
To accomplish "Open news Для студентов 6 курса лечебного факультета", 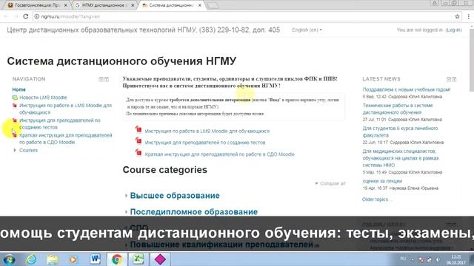I will (x=400, y=132).
